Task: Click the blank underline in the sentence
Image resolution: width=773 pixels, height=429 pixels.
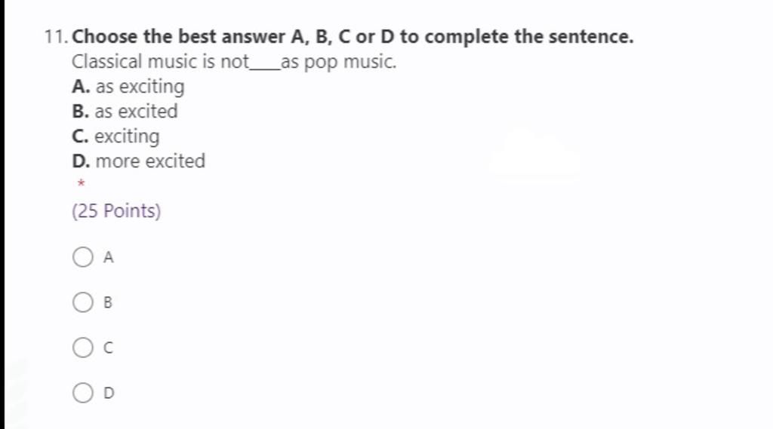Action: 265,68
